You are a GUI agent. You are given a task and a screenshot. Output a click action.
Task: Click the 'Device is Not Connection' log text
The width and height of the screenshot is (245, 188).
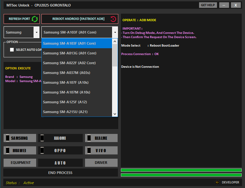pyautogui.click(x=140, y=67)
